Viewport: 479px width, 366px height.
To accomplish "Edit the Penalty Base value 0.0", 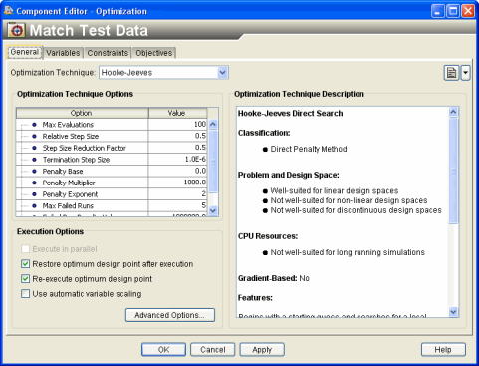I will pyautogui.click(x=177, y=171).
